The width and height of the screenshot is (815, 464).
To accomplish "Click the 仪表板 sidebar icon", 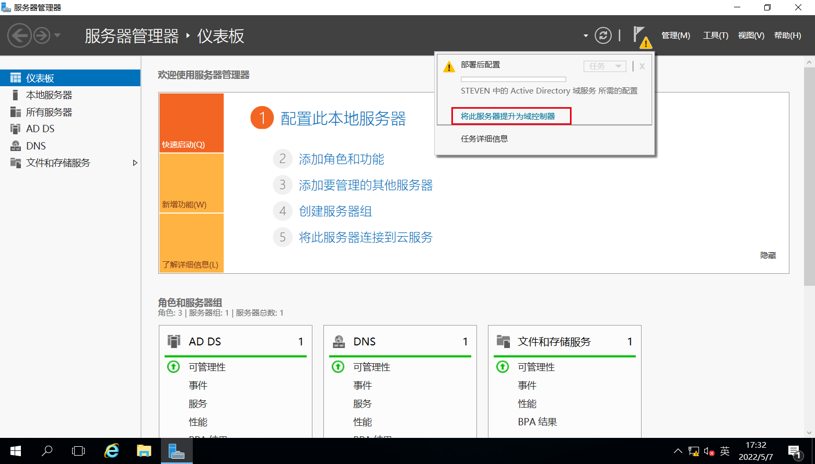I will click(x=16, y=78).
